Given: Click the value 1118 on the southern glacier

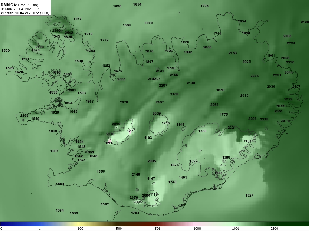Looking at the screenshot, I should (154, 194).
